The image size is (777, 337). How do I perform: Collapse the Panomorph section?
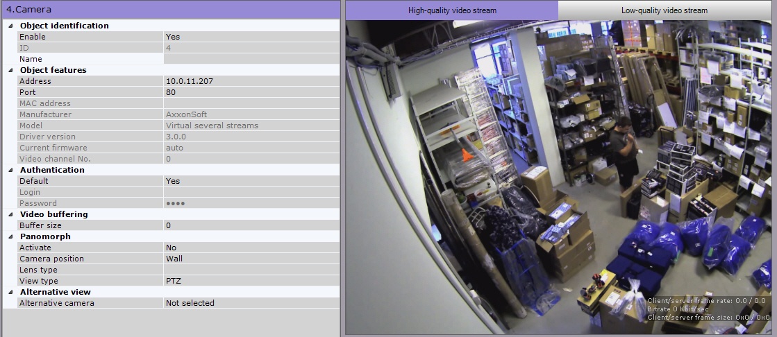pyautogui.click(x=10, y=236)
